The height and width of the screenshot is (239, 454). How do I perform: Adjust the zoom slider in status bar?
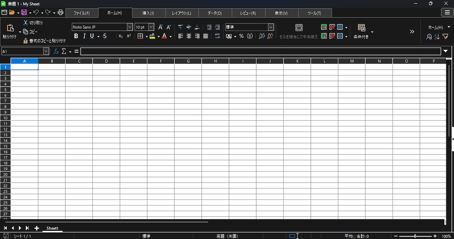tap(415, 236)
